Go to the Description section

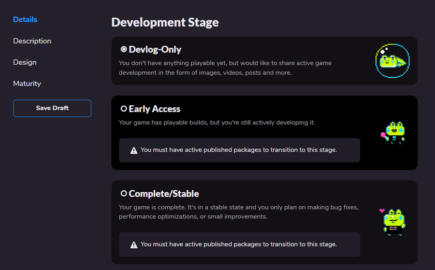[x=32, y=41]
